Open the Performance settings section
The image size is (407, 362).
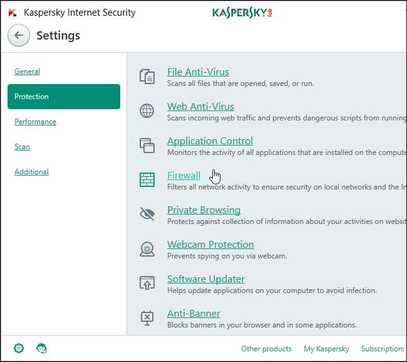[35, 122]
